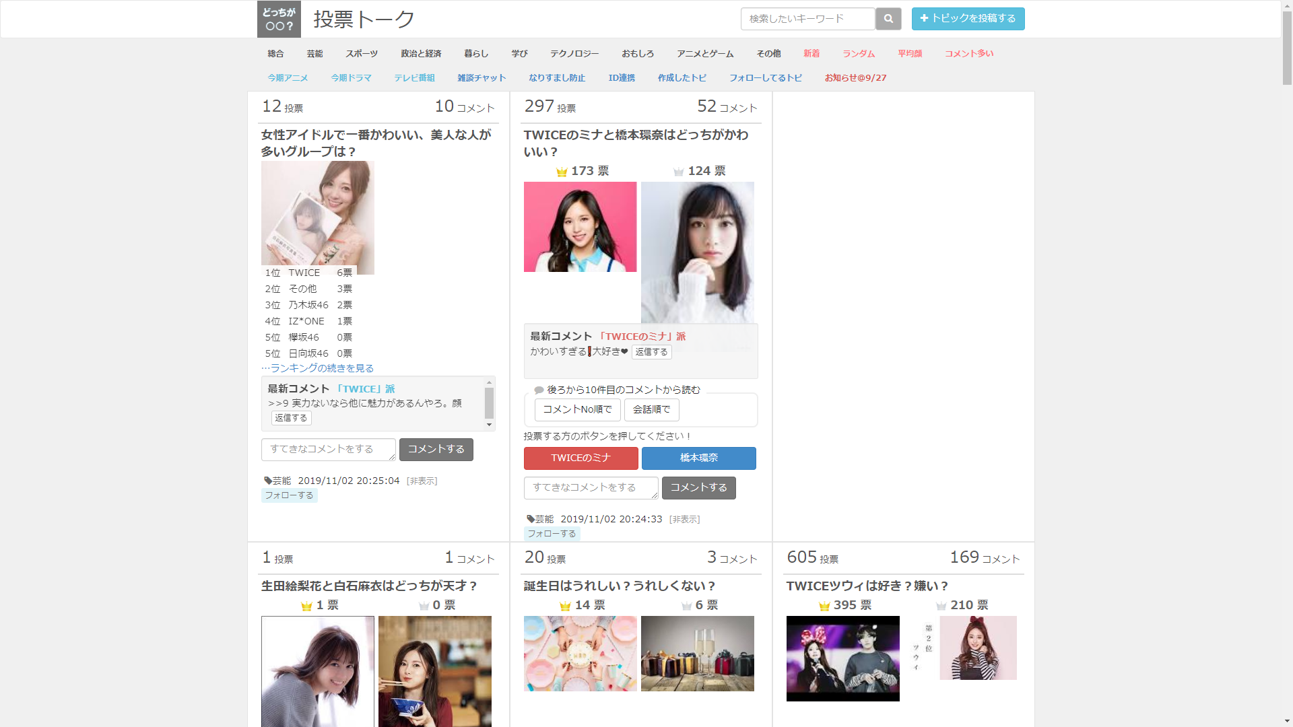The width and height of the screenshot is (1293, 727).
Task: Vote for TWICEのミナ red button
Action: click(581, 458)
